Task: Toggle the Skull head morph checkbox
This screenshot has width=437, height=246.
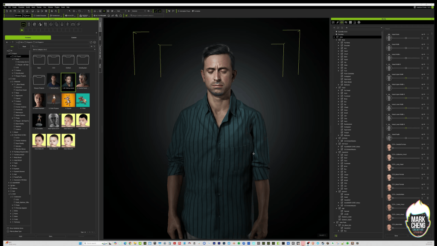Action: coord(342,93)
